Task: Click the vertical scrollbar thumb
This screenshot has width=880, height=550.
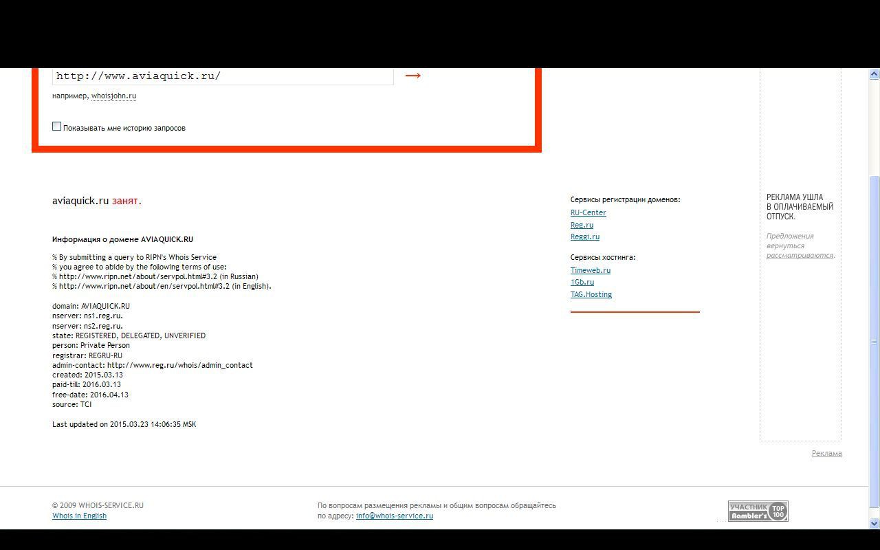Action: (x=874, y=342)
